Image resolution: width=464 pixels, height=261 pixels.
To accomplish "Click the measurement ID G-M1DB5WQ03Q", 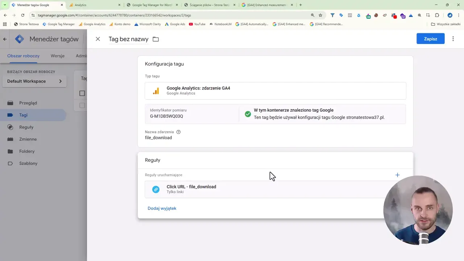I will [166, 116].
